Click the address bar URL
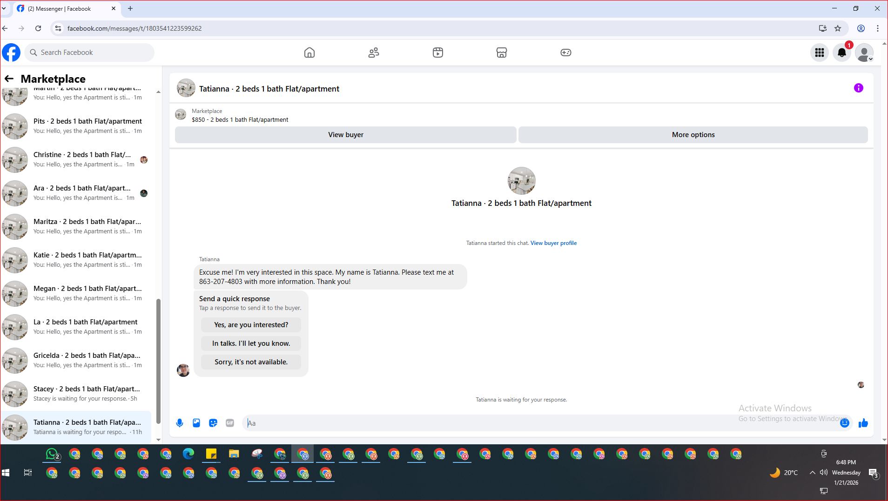Viewport: 888px width, 501px height. pos(135,28)
